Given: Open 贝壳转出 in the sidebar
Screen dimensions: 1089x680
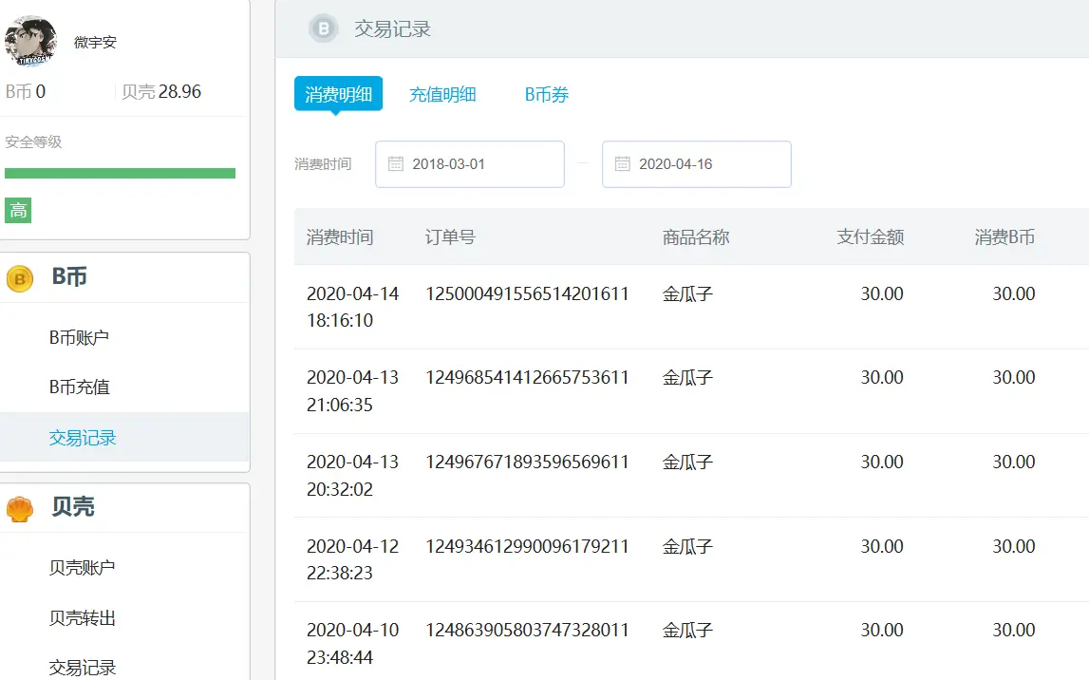Looking at the screenshot, I should (83, 618).
